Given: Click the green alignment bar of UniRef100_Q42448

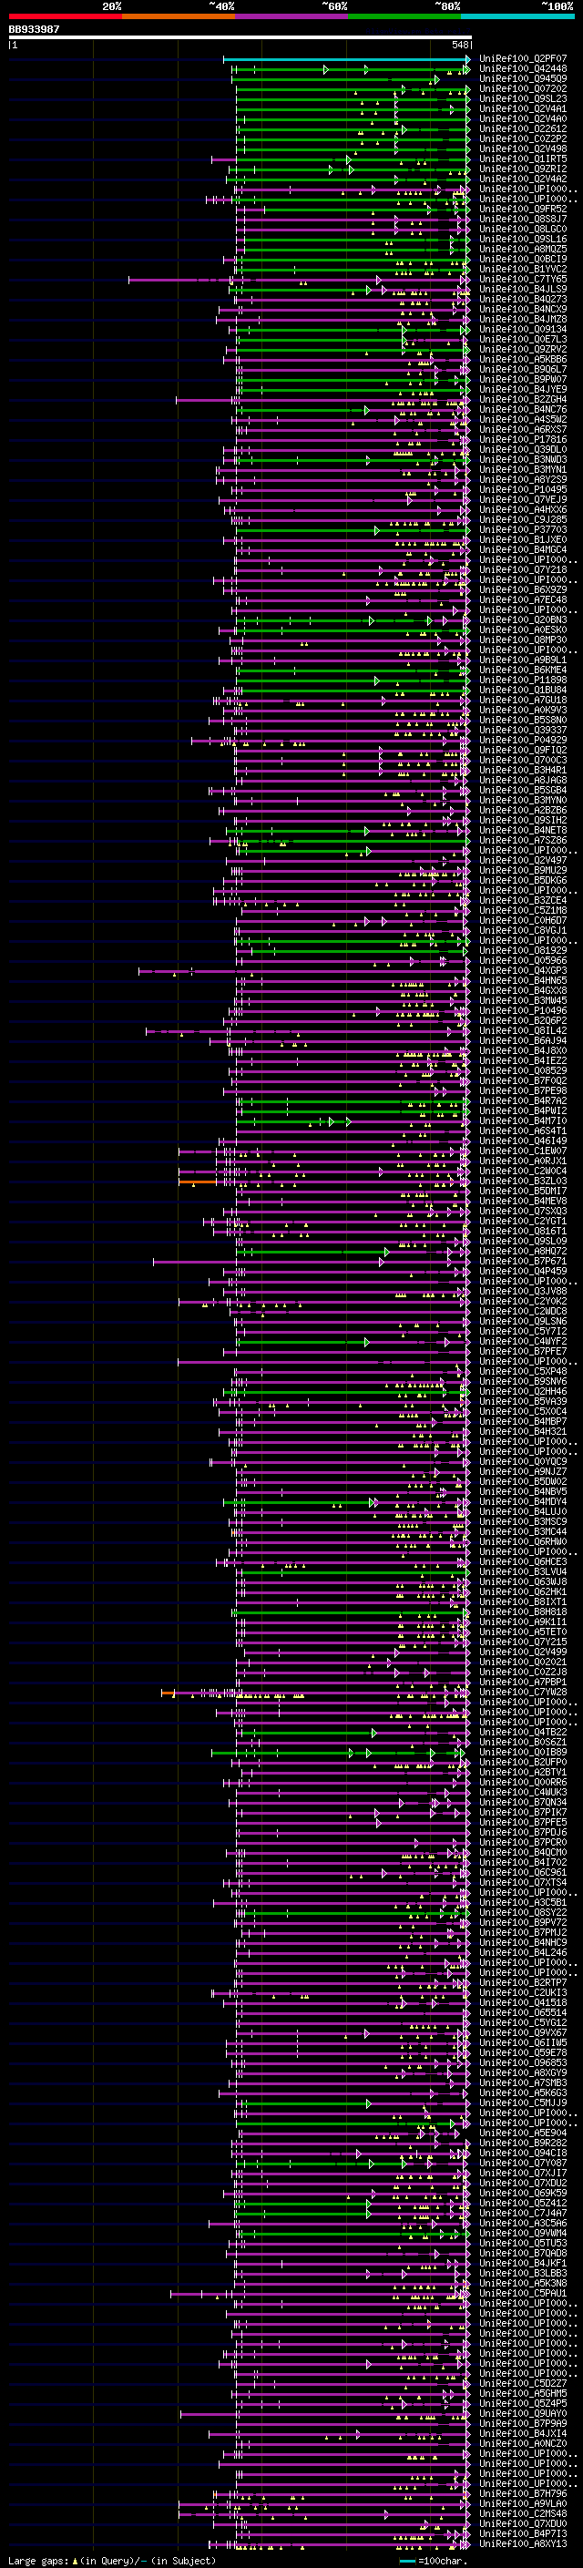Looking at the screenshot, I should tap(353, 69).
